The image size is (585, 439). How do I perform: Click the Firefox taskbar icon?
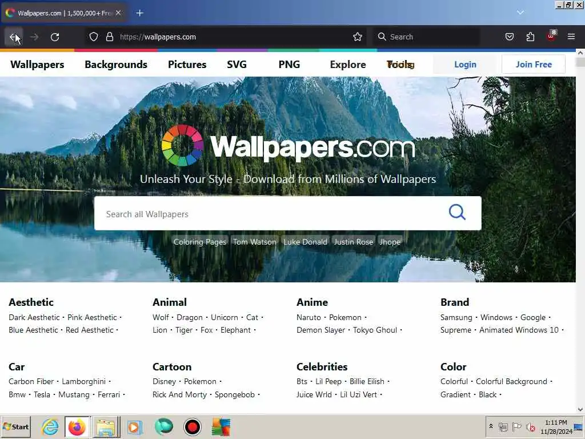[x=77, y=426]
